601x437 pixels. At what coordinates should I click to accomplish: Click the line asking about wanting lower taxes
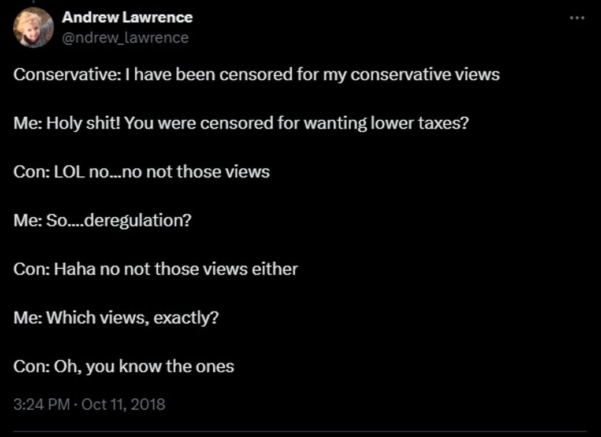(x=240, y=123)
